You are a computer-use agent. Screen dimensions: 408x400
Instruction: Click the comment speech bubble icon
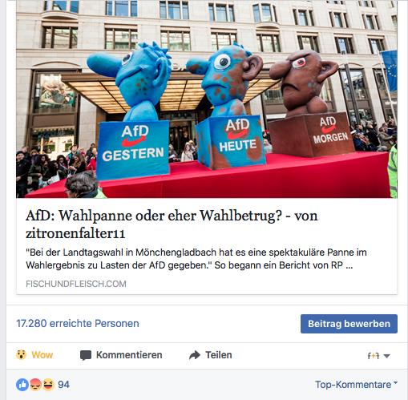tap(86, 355)
